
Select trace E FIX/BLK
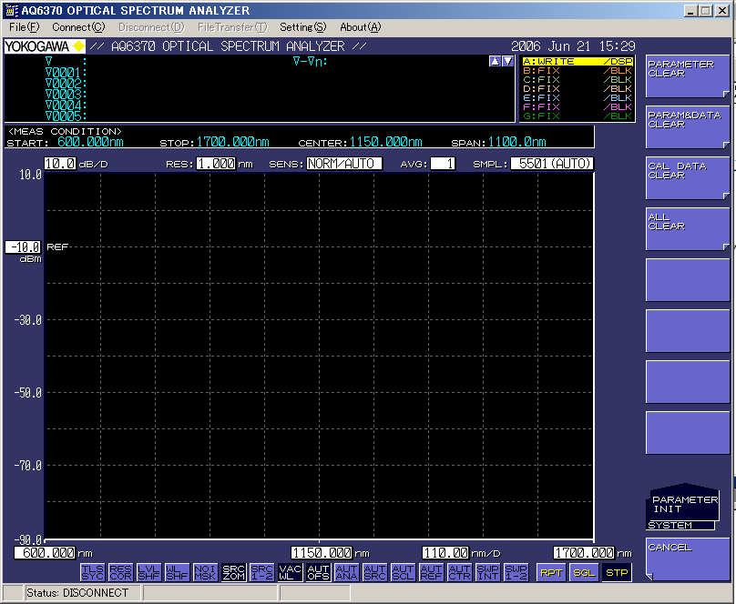578,97
